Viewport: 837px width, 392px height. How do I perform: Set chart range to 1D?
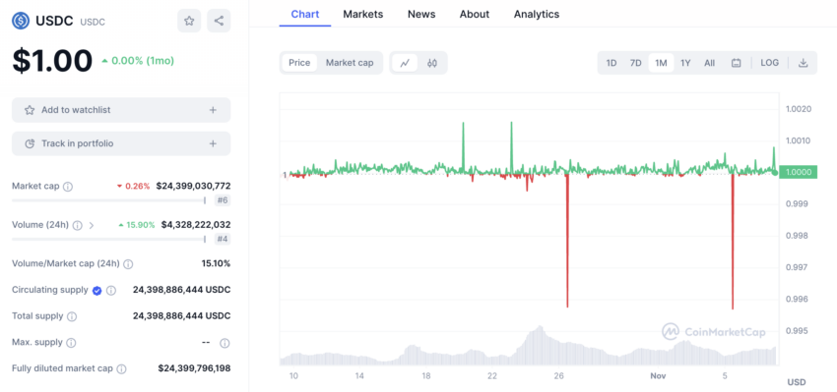coord(612,63)
